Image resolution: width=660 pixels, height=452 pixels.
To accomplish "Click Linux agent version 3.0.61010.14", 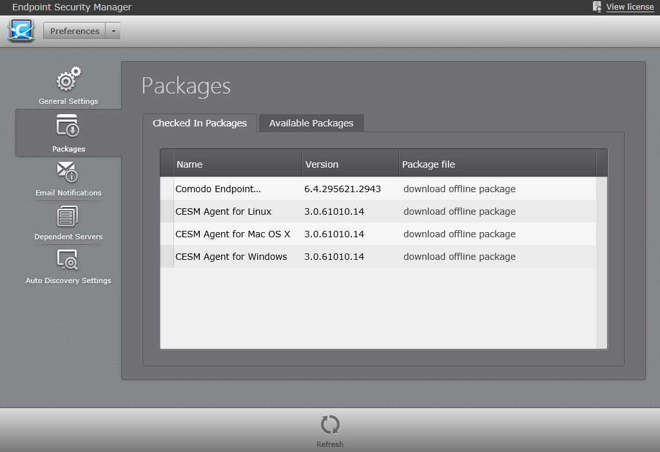I will (335, 211).
